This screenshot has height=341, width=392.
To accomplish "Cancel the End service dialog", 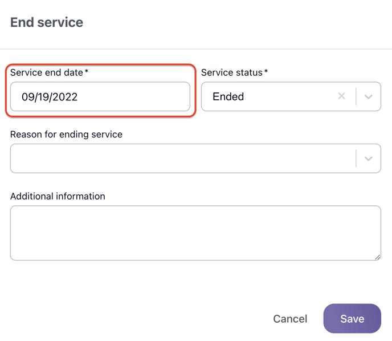I will point(290,319).
